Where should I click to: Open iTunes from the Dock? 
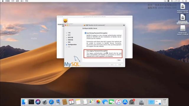pyautogui.click(x=118, y=102)
